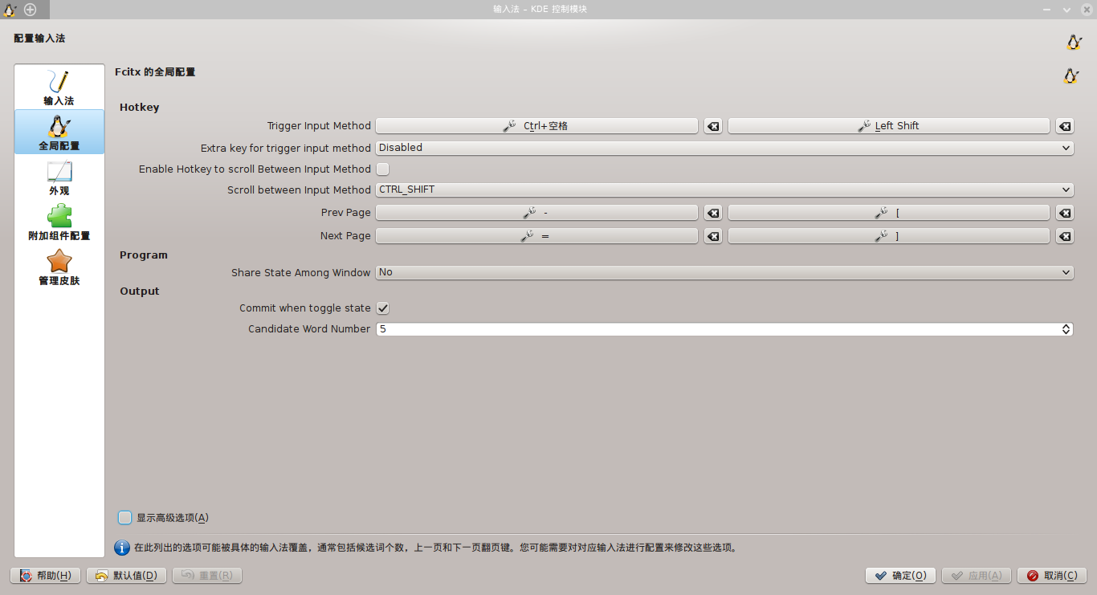
Task: Toggle 显示高级选项 checkbox
Action: (124, 518)
